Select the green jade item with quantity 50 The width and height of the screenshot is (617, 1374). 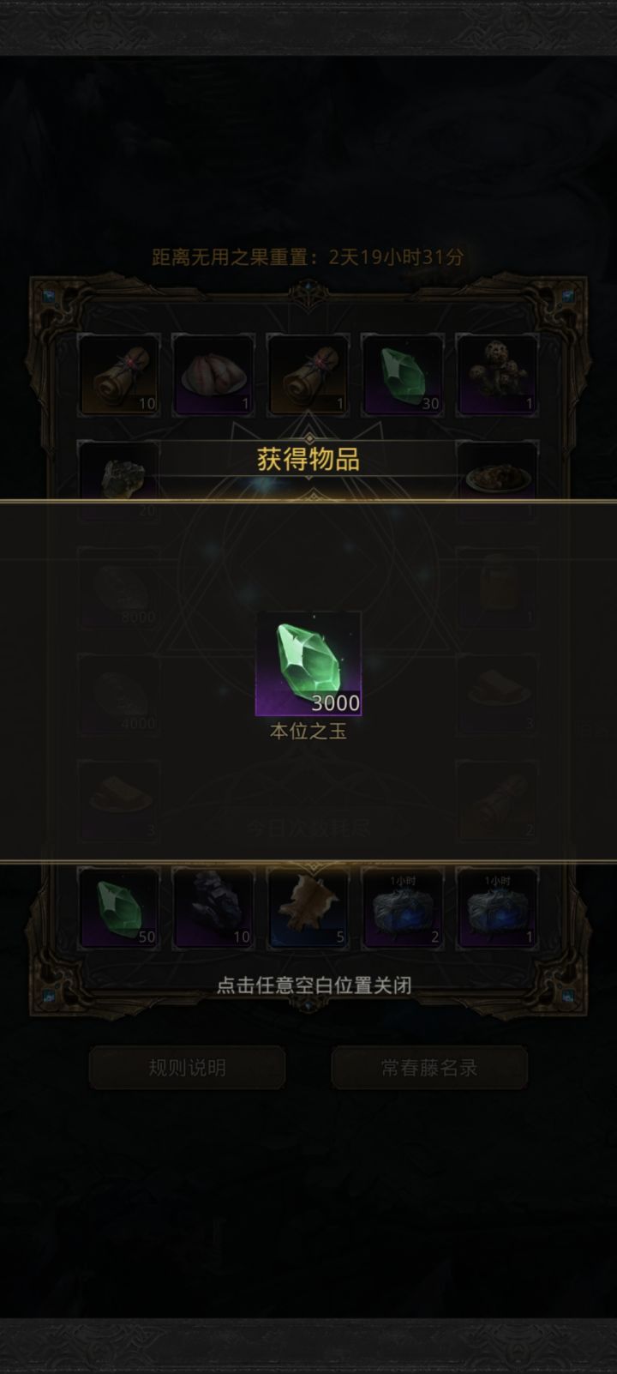pos(119,907)
